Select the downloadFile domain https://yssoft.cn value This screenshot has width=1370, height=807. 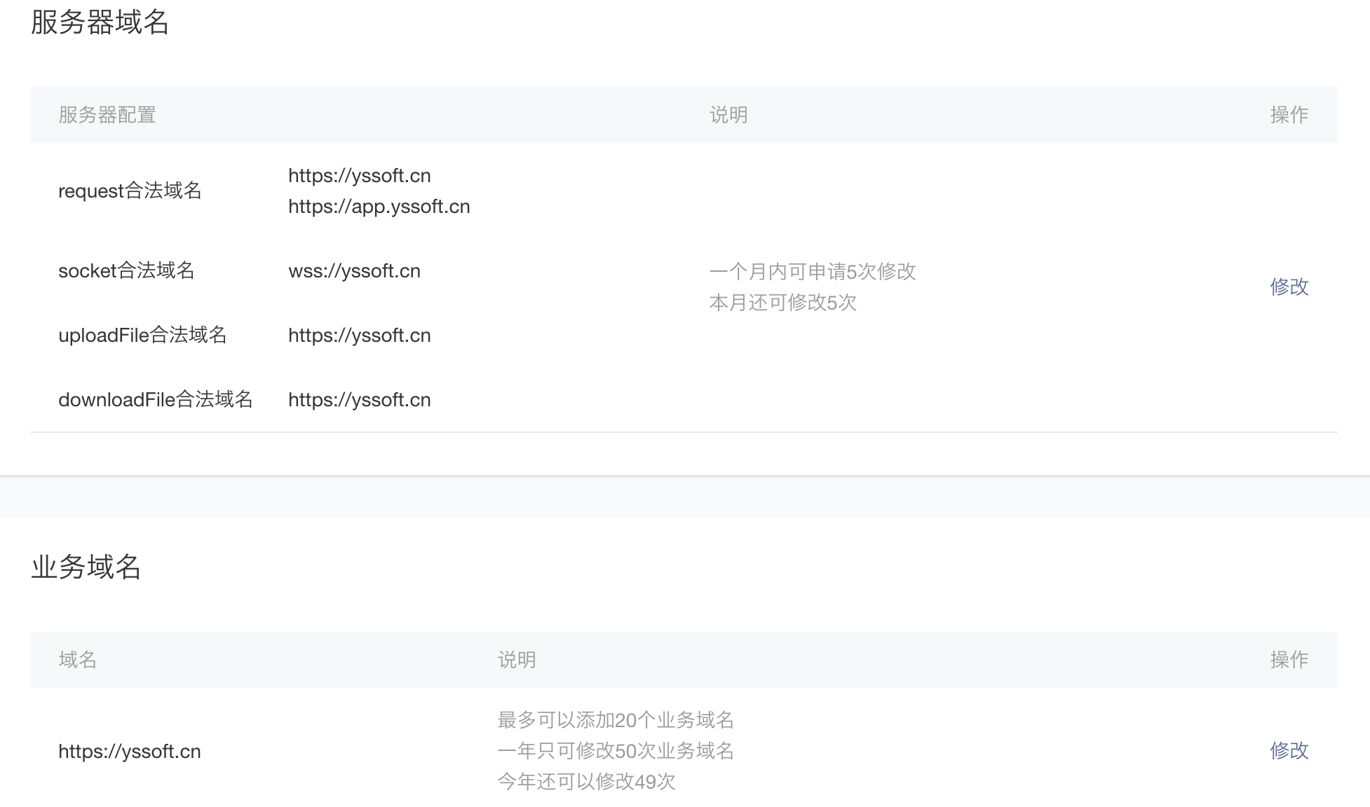click(359, 400)
